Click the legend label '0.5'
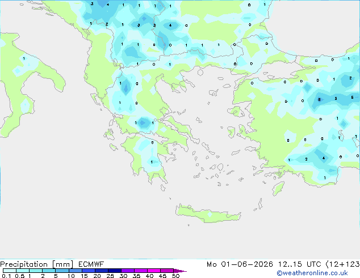The width and height of the screenshot is (360, 278). pyautogui.click(x=20, y=276)
